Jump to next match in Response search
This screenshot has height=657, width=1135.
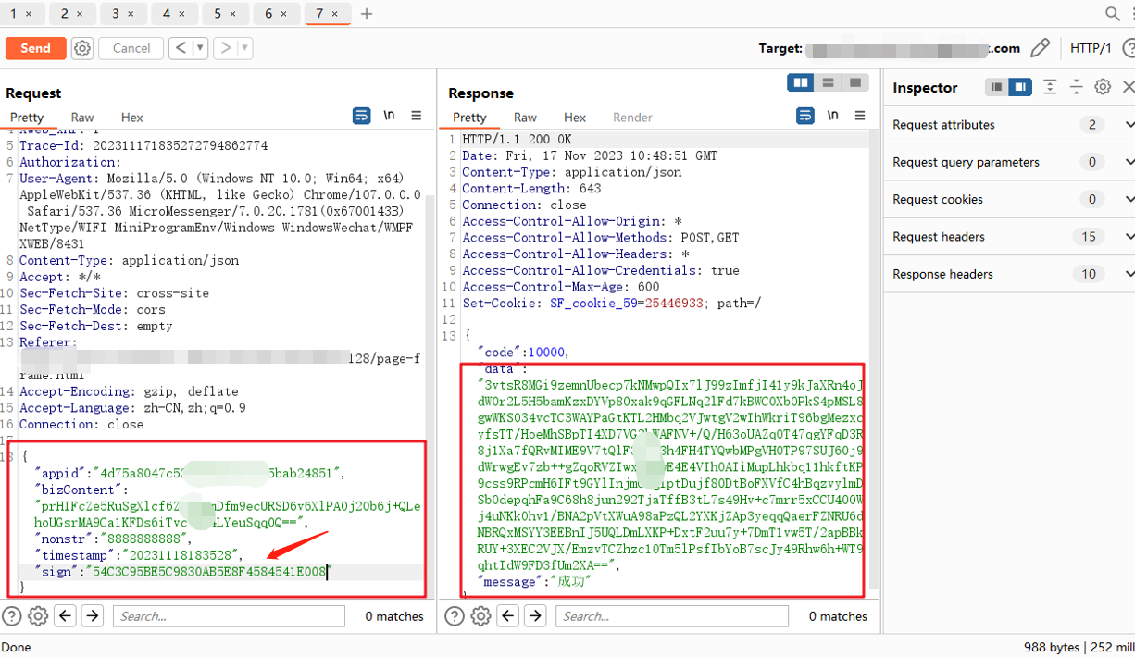click(x=535, y=616)
